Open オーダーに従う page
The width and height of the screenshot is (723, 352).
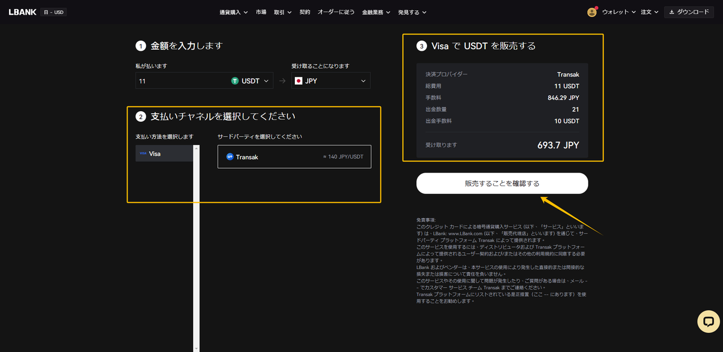tap(336, 12)
